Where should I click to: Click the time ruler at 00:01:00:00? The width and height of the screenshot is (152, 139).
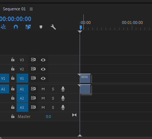point(132,22)
